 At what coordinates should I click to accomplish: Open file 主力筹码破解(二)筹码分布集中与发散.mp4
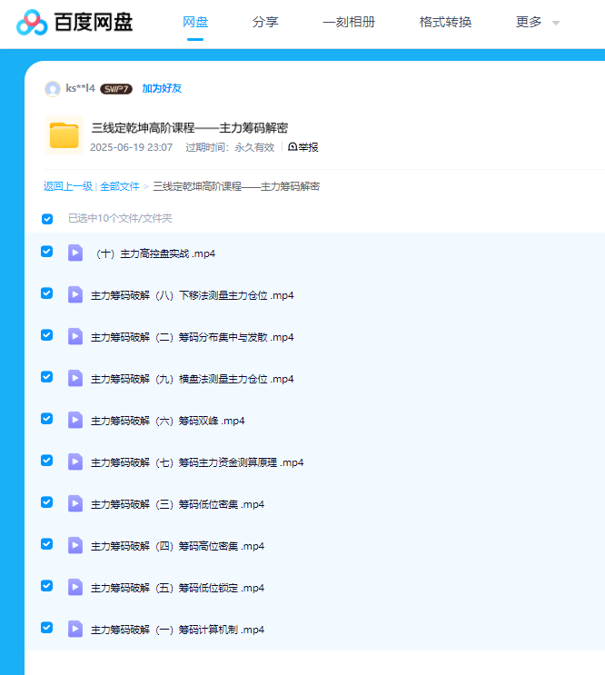[x=193, y=337]
